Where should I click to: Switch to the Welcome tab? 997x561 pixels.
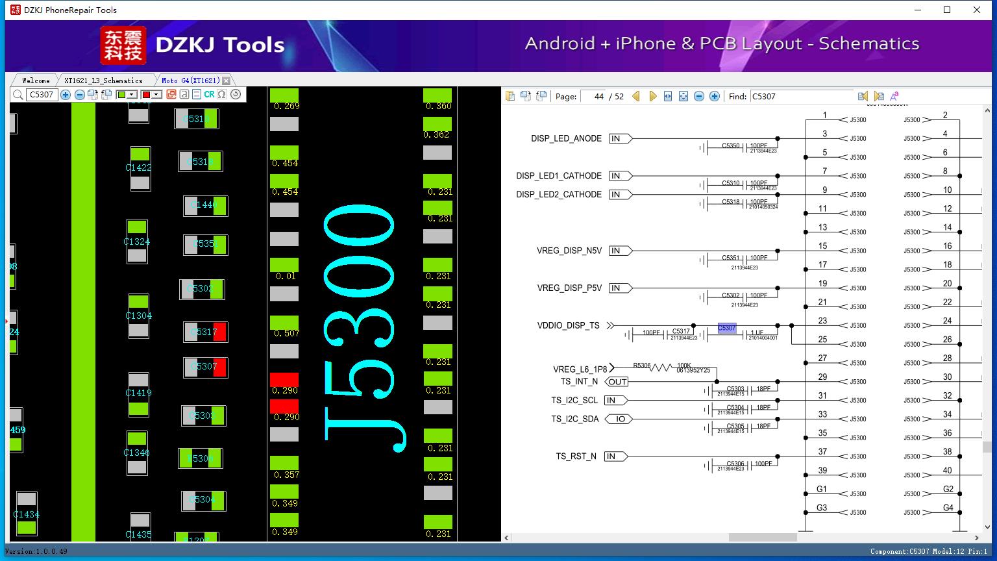36,81
